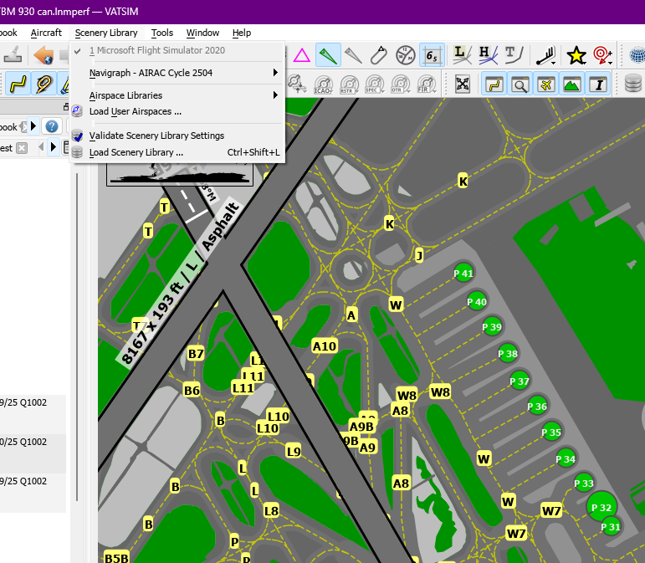Show high altitude airways (H icon)

(x=489, y=55)
